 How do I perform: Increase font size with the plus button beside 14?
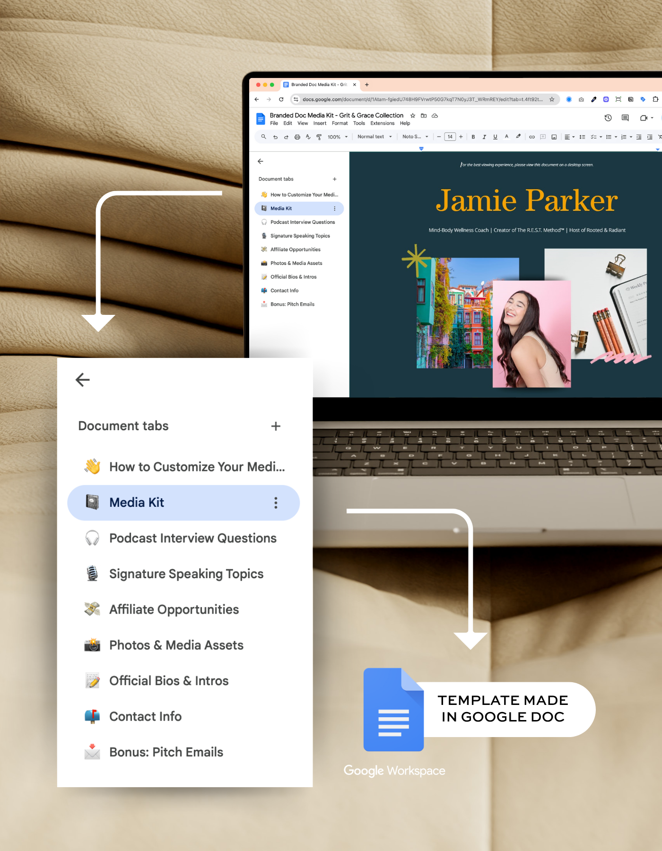click(461, 137)
